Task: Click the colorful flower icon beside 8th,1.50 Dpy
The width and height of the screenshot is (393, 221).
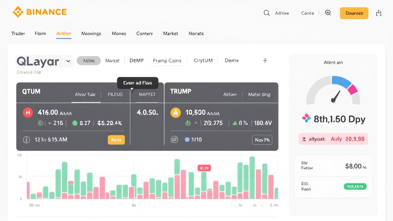Action: (x=306, y=118)
